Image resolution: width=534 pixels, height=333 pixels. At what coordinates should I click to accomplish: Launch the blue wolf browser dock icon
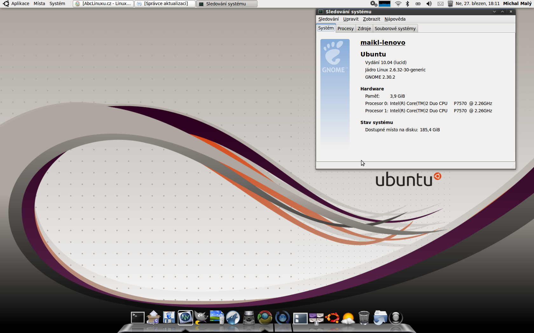[233, 317]
